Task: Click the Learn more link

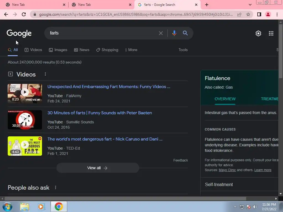Action: point(263,170)
